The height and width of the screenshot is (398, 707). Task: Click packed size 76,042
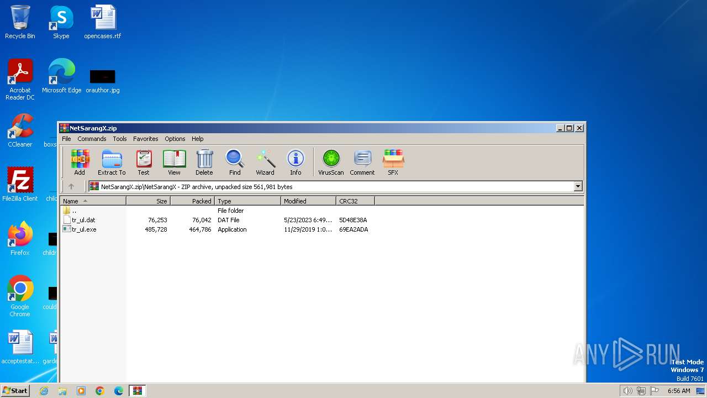click(202, 220)
